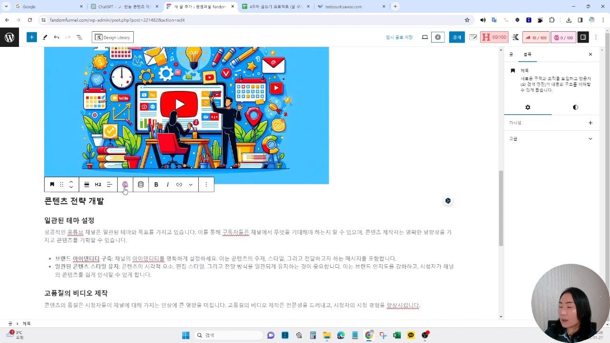Switch to the 블록 (Block) sidebar tab
610x343 pixels.
point(527,54)
